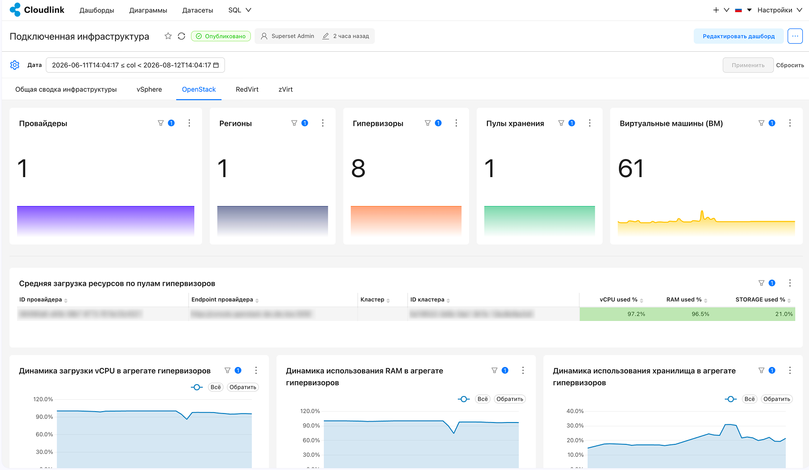Sort table by Endpoint провайдера column

coord(225,300)
